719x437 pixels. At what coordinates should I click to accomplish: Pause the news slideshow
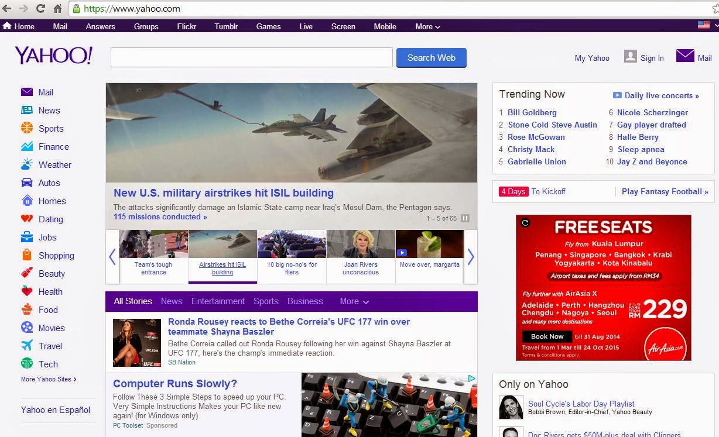(x=464, y=217)
